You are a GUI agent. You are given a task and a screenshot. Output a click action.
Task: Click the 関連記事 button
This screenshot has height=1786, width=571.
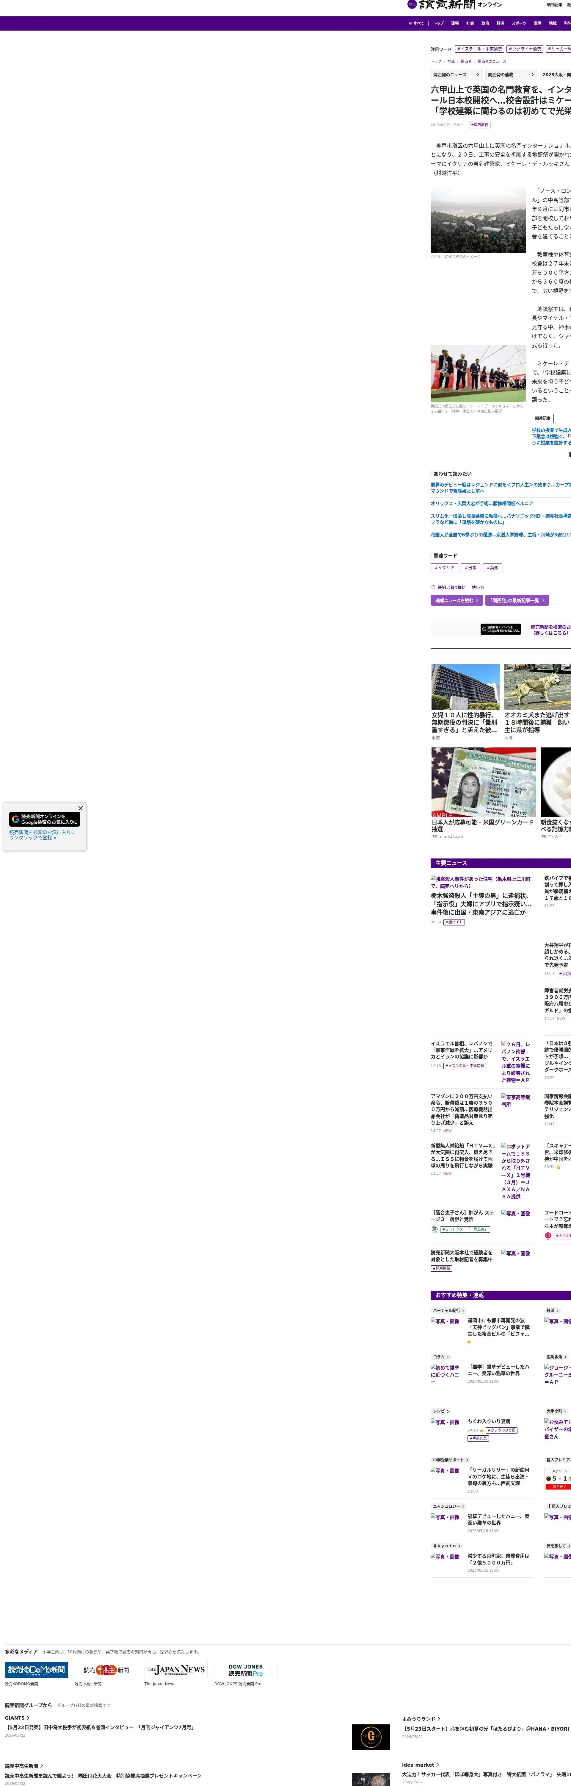click(x=542, y=419)
